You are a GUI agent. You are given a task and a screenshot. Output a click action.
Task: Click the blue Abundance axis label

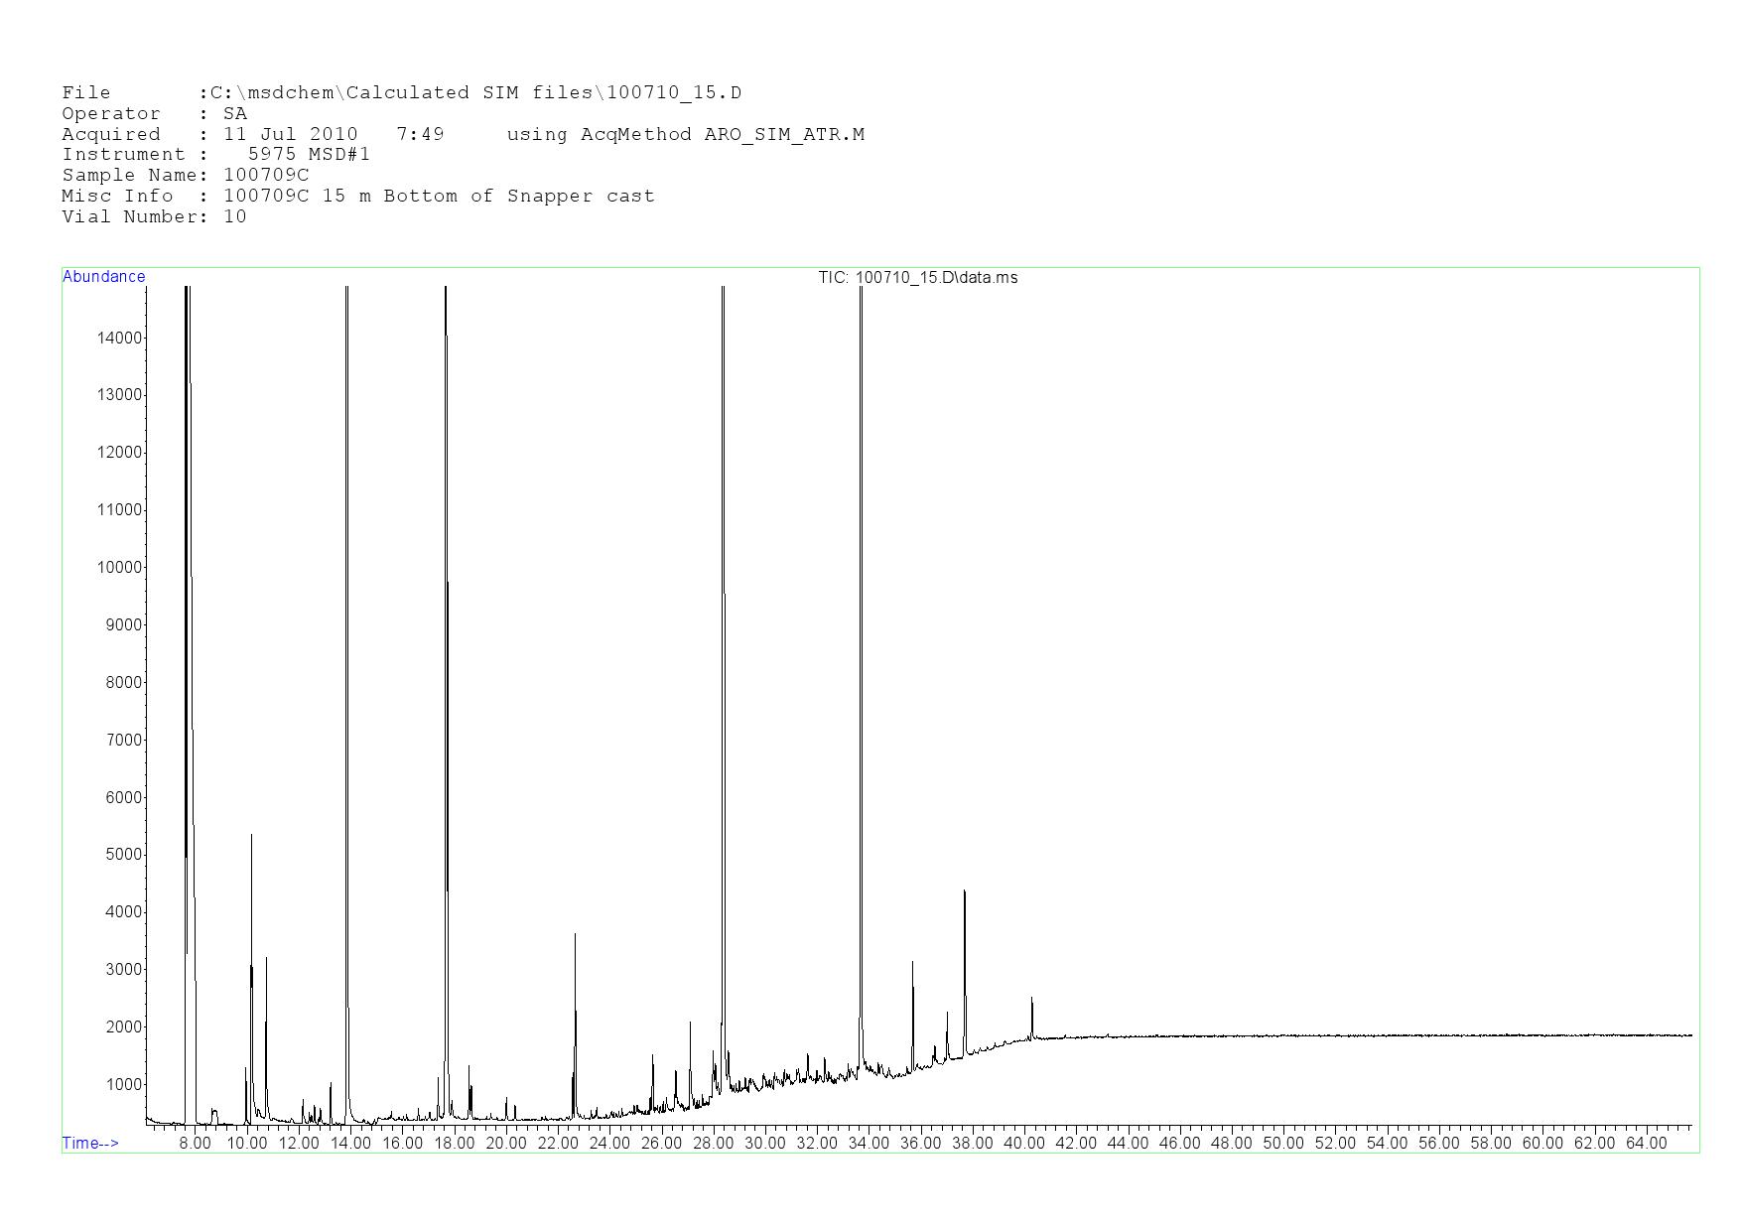coord(103,277)
